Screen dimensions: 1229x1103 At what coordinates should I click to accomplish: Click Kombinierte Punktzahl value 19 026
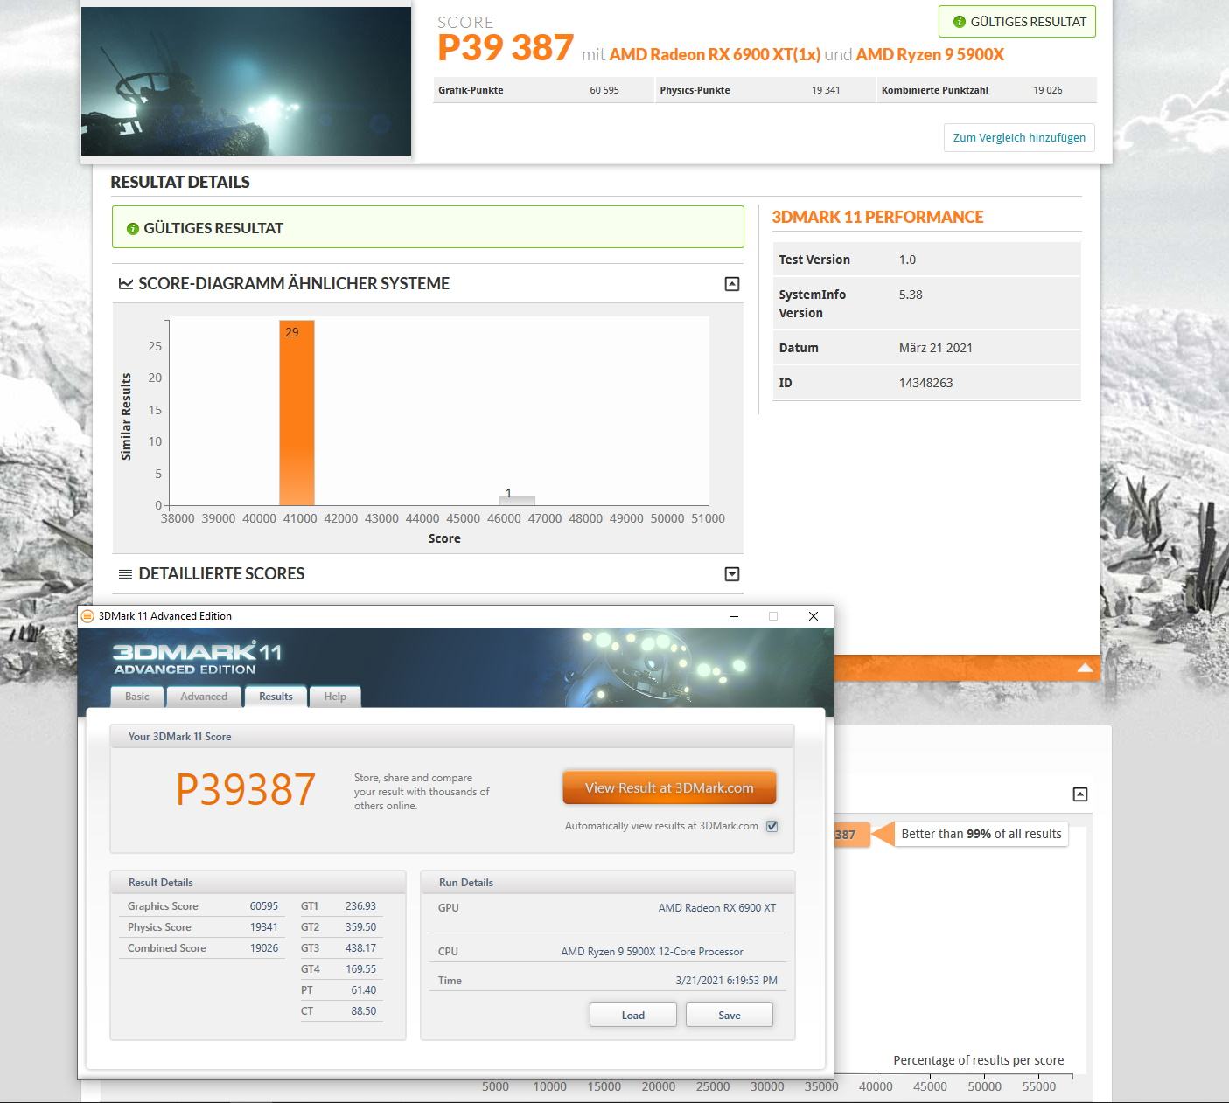[1048, 90]
